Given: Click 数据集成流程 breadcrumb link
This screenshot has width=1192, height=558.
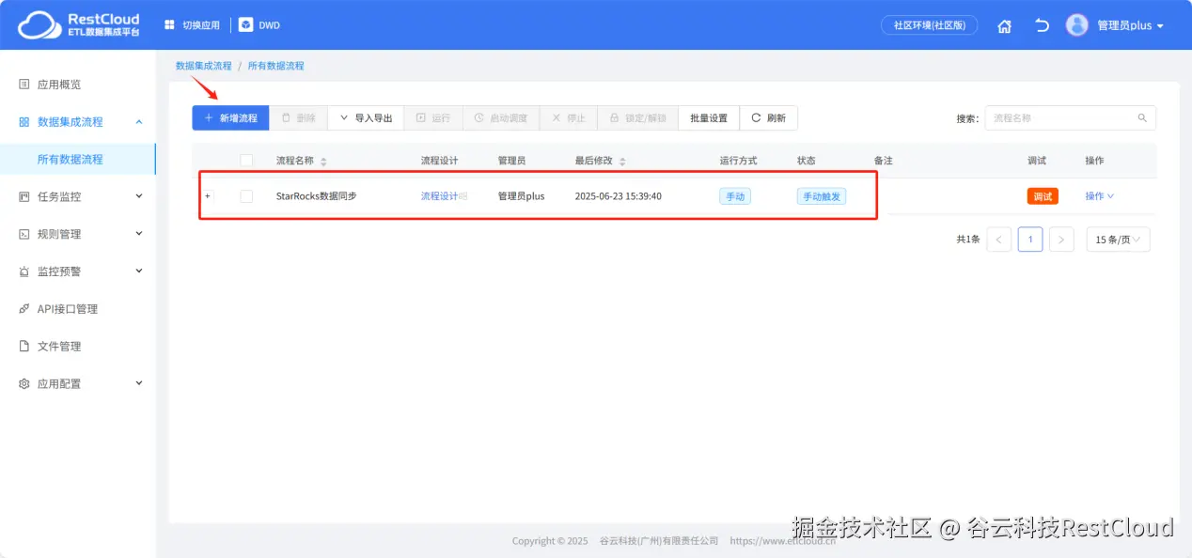Looking at the screenshot, I should coord(203,66).
